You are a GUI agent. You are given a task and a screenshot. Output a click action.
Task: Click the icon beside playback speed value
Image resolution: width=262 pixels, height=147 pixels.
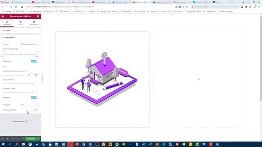point(36,75)
